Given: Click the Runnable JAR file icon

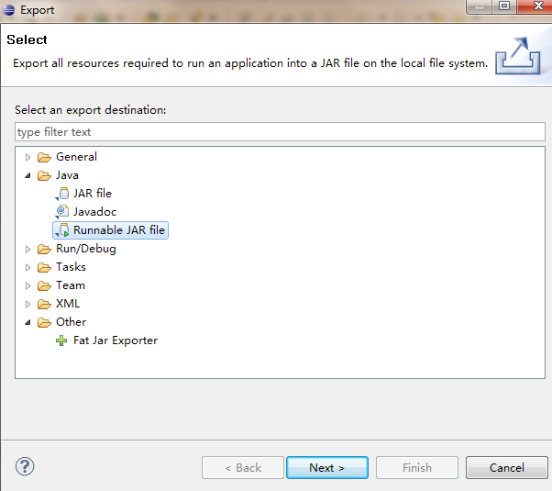Looking at the screenshot, I should [x=62, y=230].
